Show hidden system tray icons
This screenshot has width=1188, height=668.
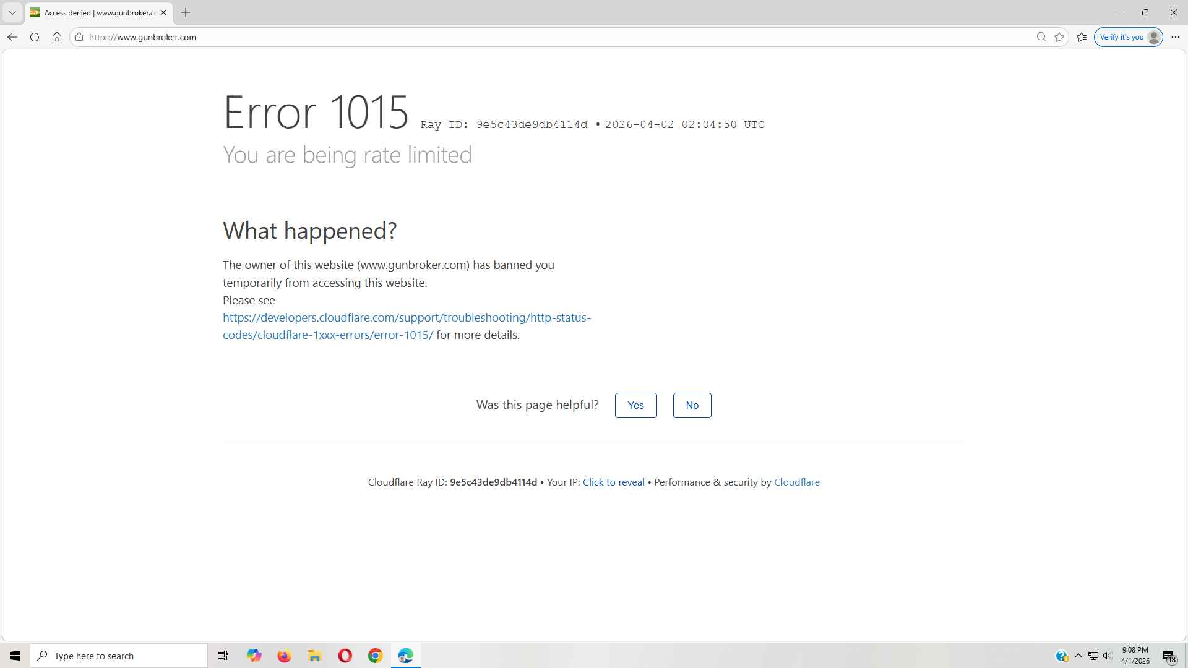pos(1078,656)
